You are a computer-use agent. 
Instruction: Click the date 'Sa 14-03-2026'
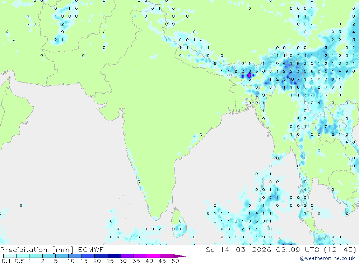coord(238,249)
